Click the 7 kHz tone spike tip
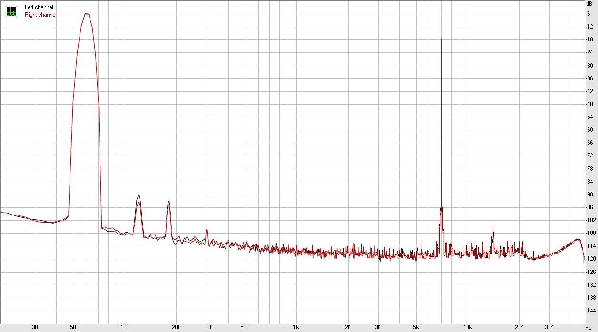Screen dimensions: 598x332 pos(441,39)
